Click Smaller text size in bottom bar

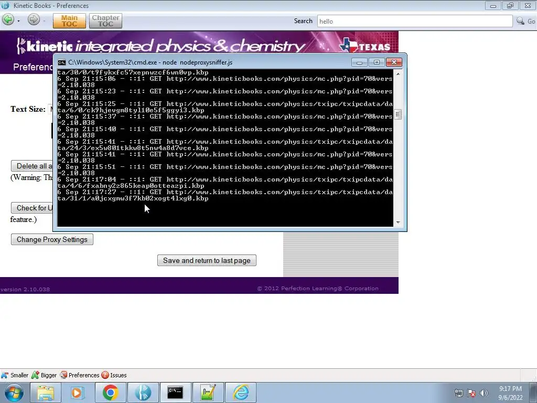[x=15, y=375]
